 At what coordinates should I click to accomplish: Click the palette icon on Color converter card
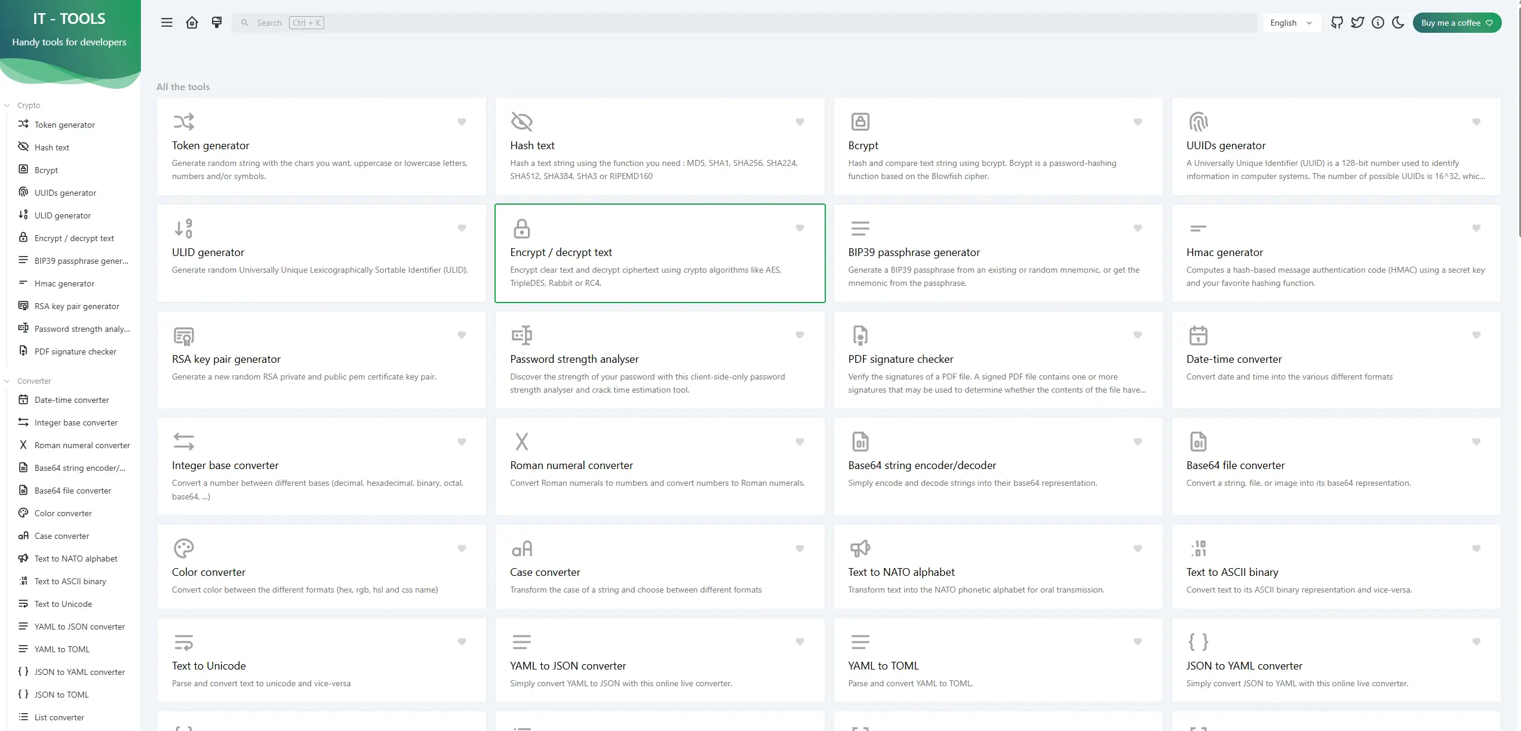pos(183,548)
